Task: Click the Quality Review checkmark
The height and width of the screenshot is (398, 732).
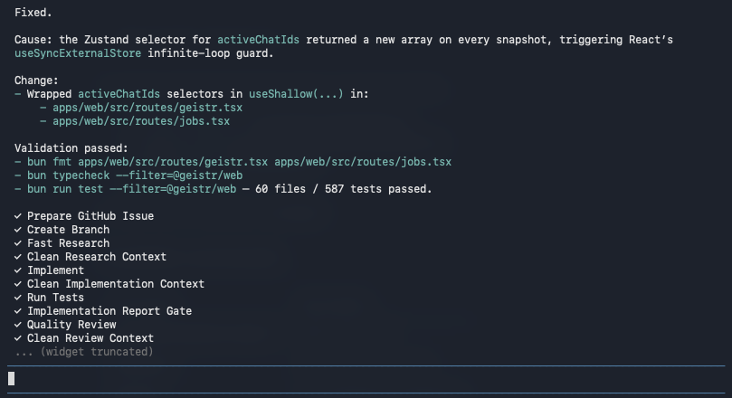Action: coord(18,324)
